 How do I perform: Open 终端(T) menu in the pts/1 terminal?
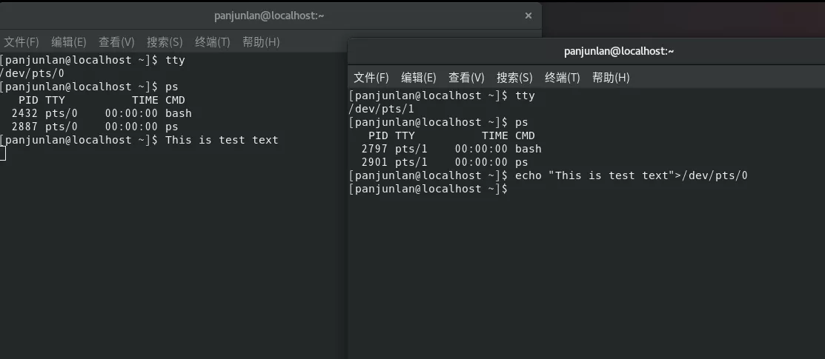click(x=563, y=78)
